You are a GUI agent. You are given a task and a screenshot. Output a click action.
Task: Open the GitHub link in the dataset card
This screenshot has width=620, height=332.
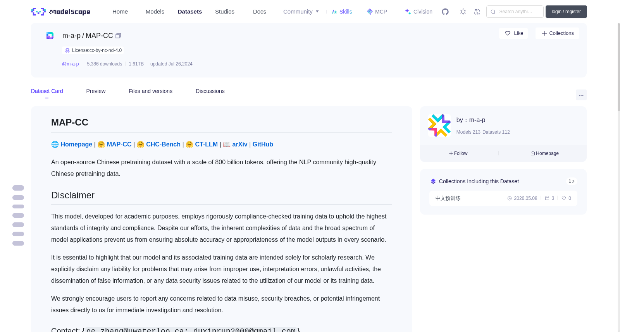click(263, 144)
